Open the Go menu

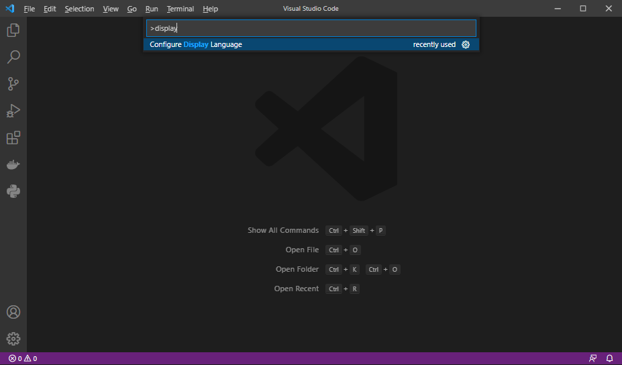pos(132,9)
